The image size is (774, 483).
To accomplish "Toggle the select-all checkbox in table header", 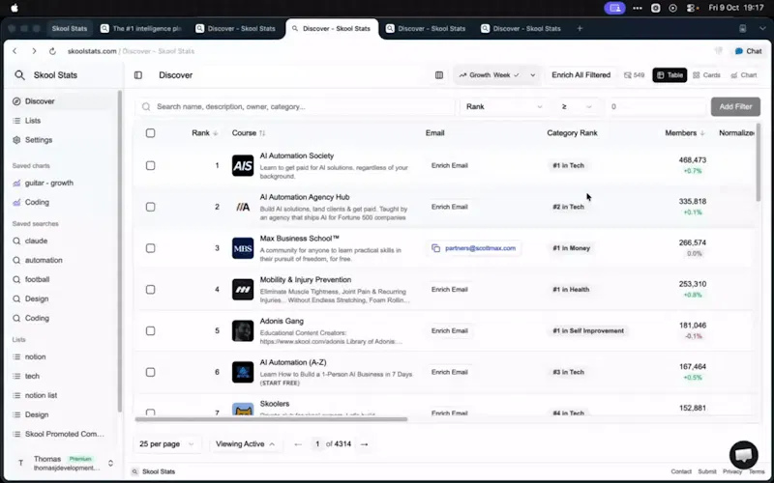I will click(151, 133).
